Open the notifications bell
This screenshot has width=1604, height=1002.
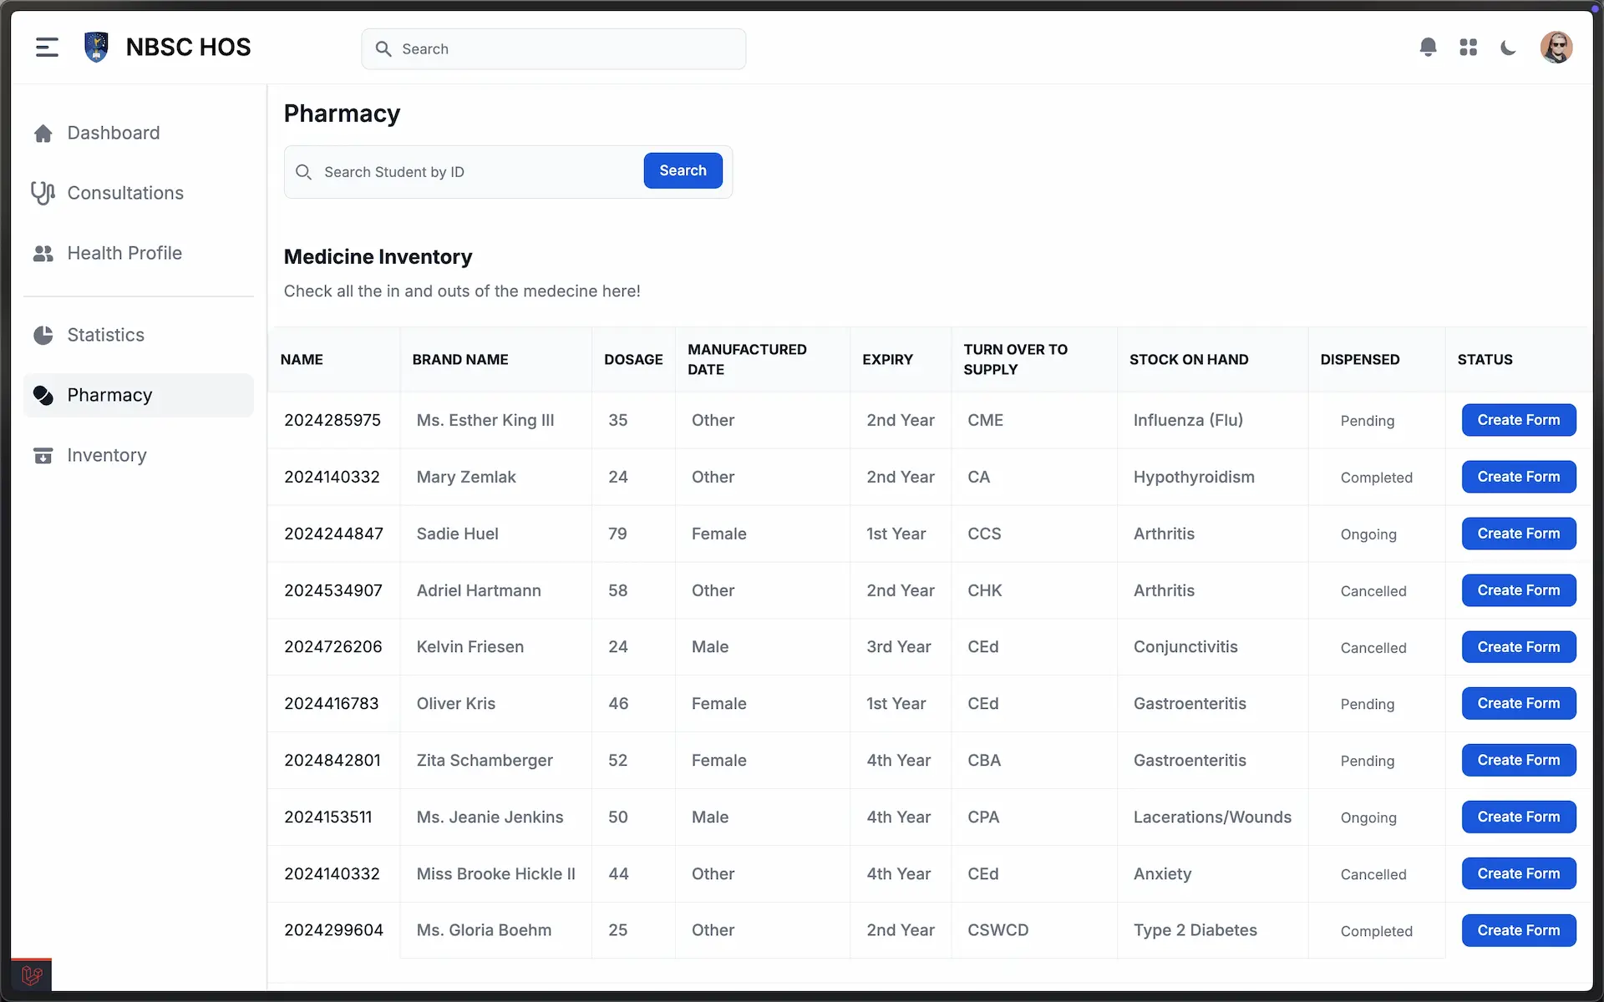tap(1428, 48)
